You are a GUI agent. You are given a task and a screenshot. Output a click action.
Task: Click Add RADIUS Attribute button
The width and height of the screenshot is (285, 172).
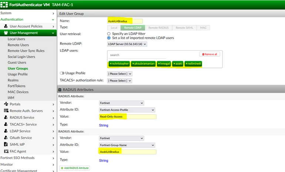(x=75, y=168)
